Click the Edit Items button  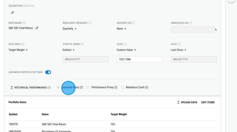click(208, 102)
